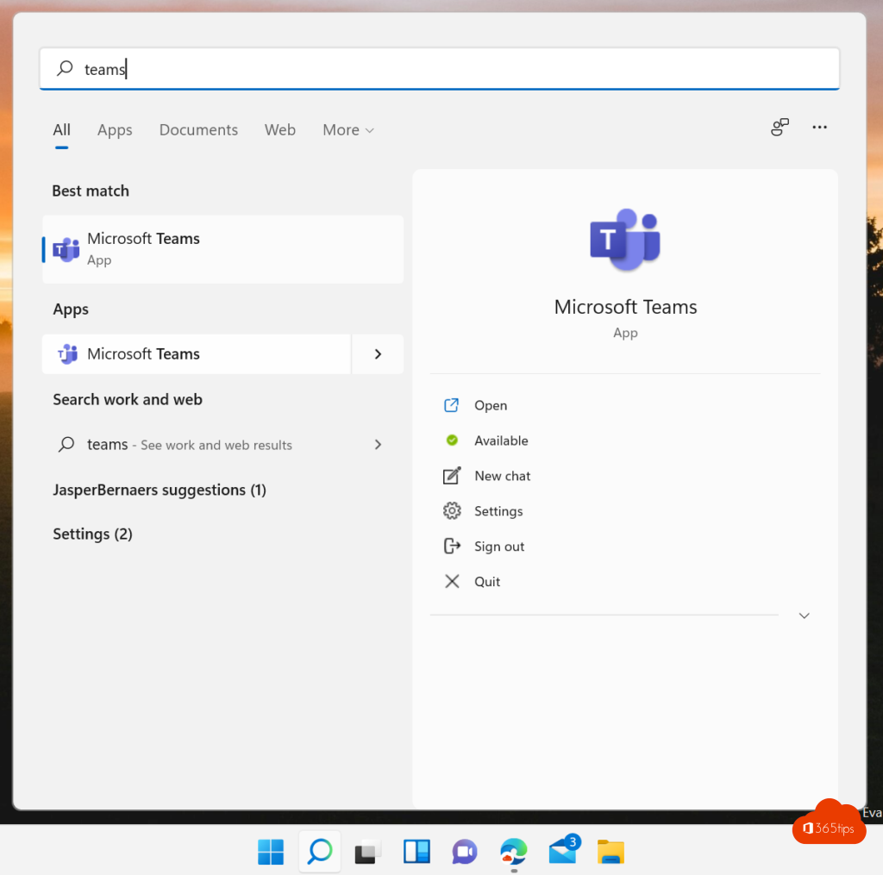Viewport: 883px width, 875px height.
Task: Click the small Teams icon in the Apps row
Action: [x=67, y=354]
